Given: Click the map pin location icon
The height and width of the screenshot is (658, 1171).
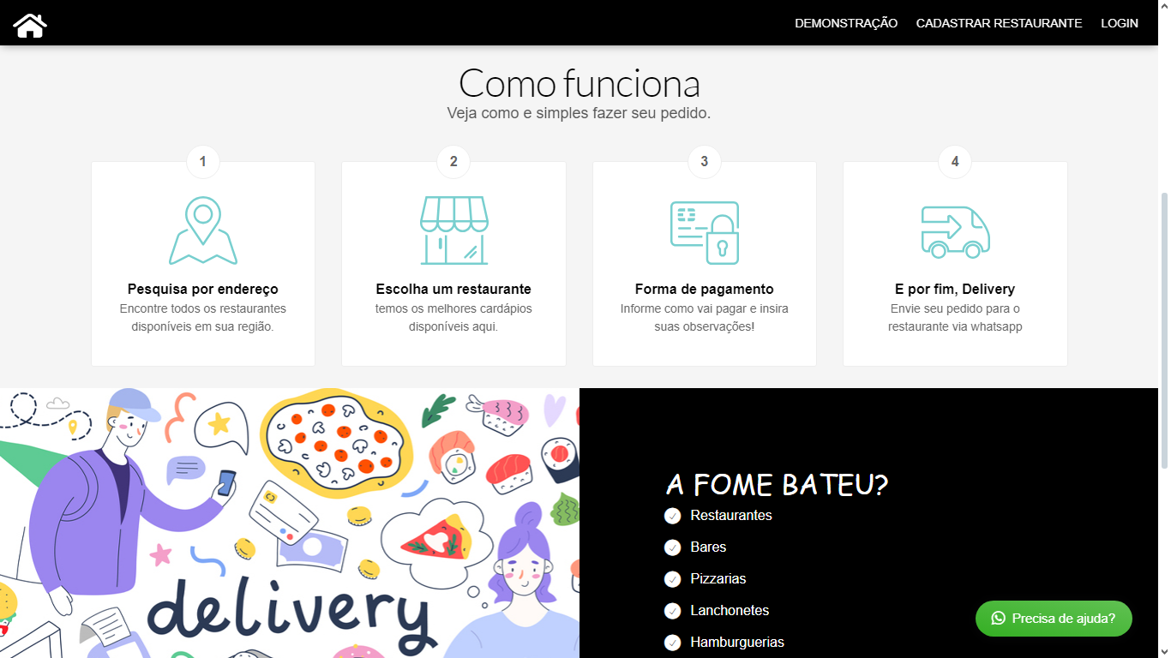Looking at the screenshot, I should (203, 231).
